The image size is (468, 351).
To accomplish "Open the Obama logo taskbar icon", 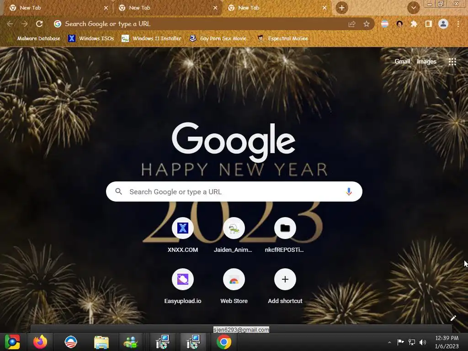I will 71,342.
